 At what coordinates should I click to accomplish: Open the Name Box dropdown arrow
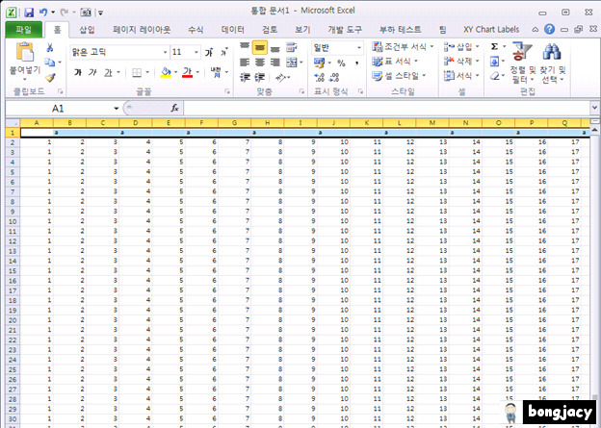pos(116,109)
